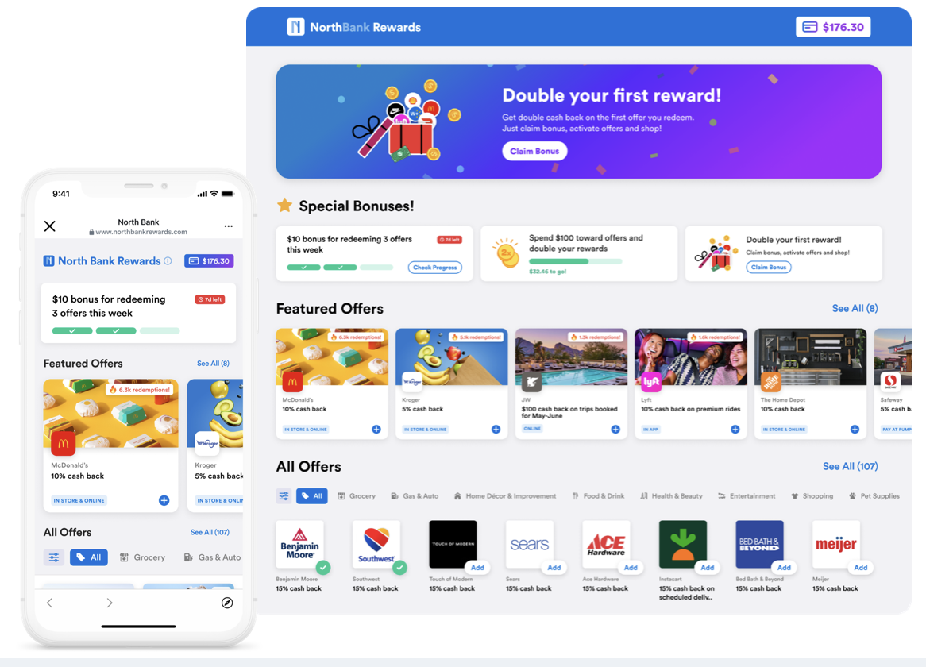Open the filter settings icon on phone
Image resolution: width=926 pixels, height=667 pixels.
54,557
